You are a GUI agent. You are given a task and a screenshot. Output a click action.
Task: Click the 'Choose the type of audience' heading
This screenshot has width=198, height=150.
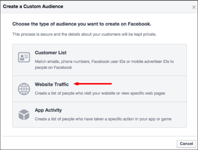click(82, 24)
